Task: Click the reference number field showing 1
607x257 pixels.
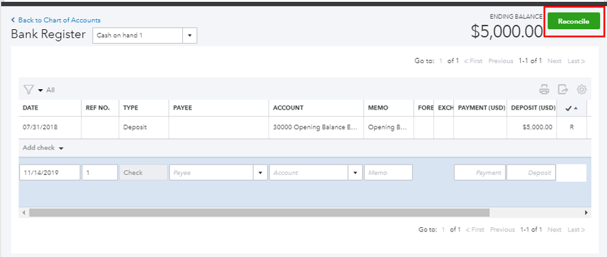Action: 100,173
